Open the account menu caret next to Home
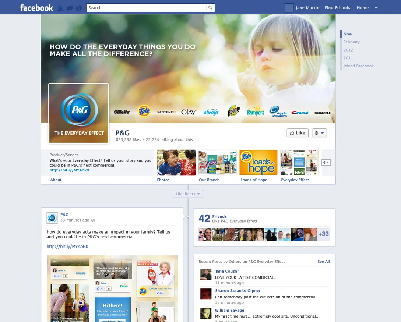This screenshot has width=401, height=322. point(376,8)
